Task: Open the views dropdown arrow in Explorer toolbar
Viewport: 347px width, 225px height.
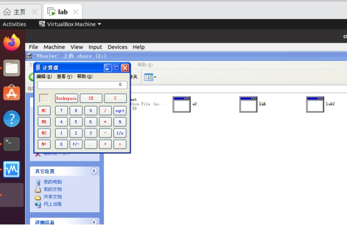Action: pos(155,77)
